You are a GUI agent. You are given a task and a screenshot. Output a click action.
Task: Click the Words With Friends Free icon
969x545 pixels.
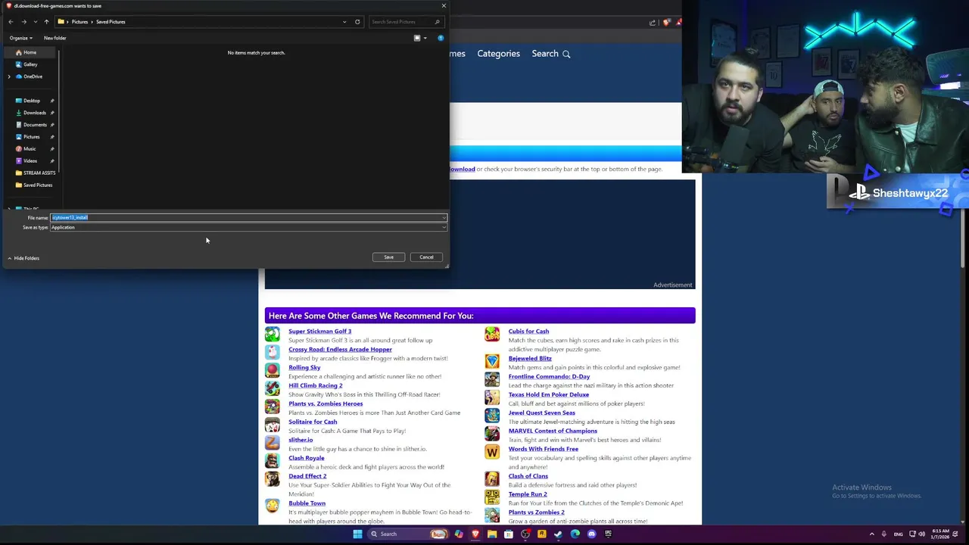(x=492, y=452)
